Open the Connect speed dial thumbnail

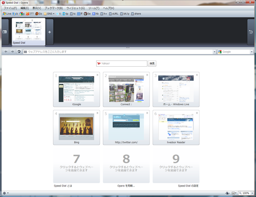(126, 89)
